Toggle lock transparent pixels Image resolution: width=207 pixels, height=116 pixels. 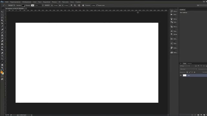187,72
